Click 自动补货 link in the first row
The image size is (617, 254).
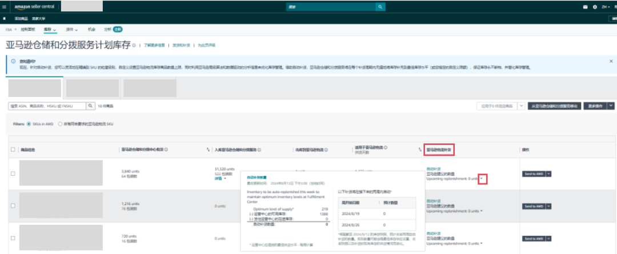point(433,169)
